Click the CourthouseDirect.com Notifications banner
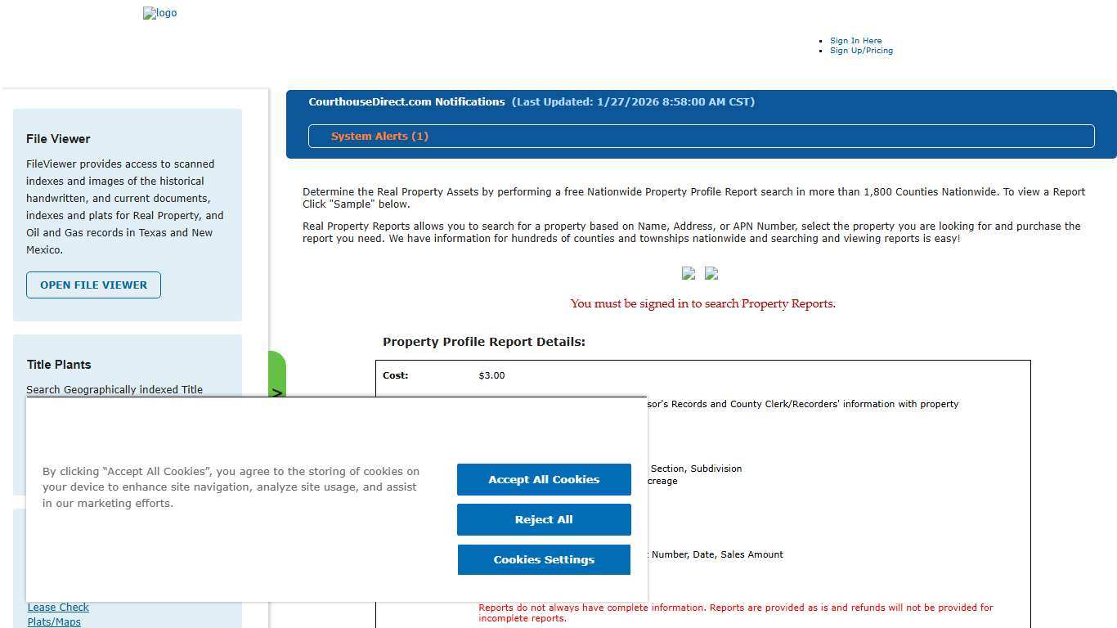Image resolution: width=1117 pixels, height=628 pixels. (x=531, y=101)
